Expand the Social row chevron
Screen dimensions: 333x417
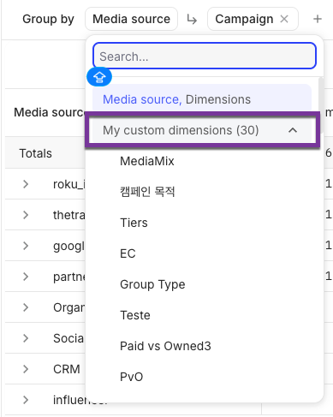click(x=26, y=338)
